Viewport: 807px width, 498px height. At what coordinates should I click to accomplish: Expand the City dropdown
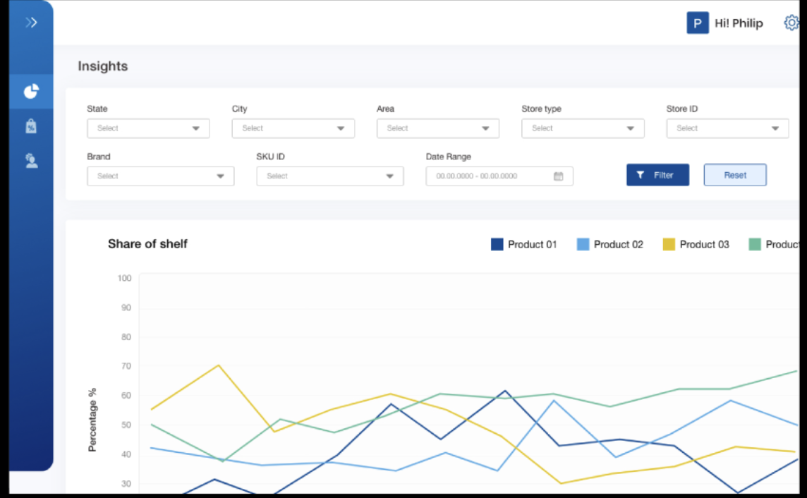coord(293,128)
